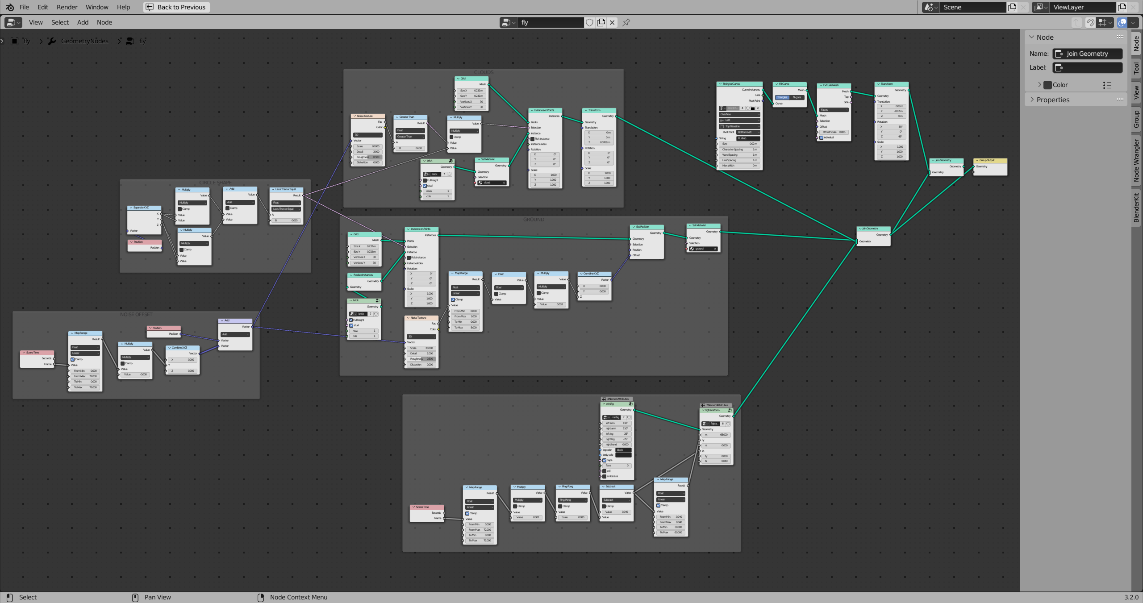The width and height of the screenshot is (1143, 603).
Task: Expand the Properties panel
Action: (x=1053, y=100)
